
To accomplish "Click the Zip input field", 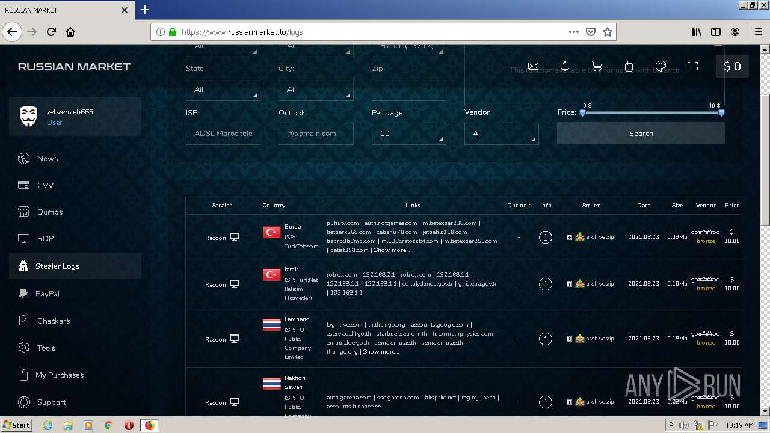I will [x=409, y=90].
